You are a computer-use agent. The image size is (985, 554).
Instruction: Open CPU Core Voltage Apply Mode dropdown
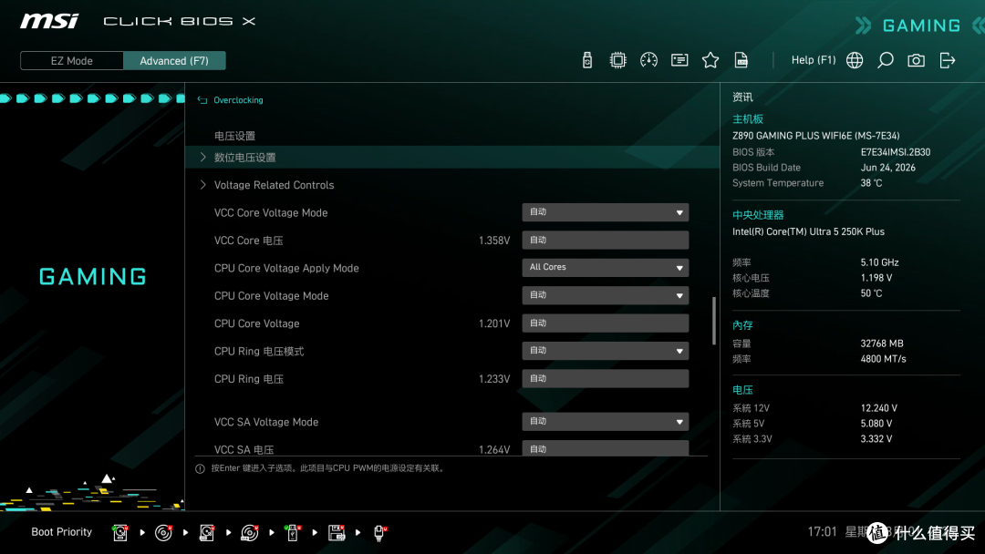coord(605,267)
